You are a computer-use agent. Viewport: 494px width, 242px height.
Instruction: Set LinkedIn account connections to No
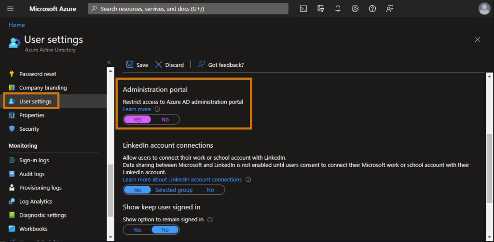[x=210, y=190]
